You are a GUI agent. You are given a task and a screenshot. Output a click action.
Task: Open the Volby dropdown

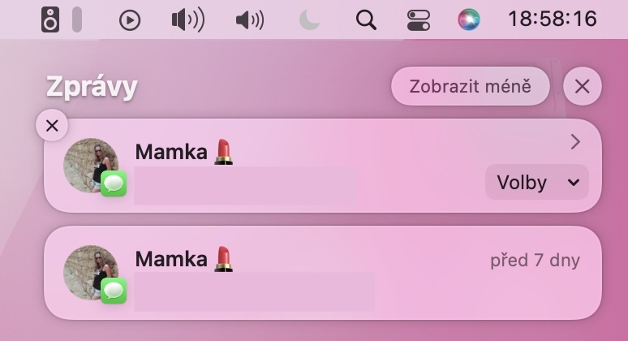click(x=537, y=182)
